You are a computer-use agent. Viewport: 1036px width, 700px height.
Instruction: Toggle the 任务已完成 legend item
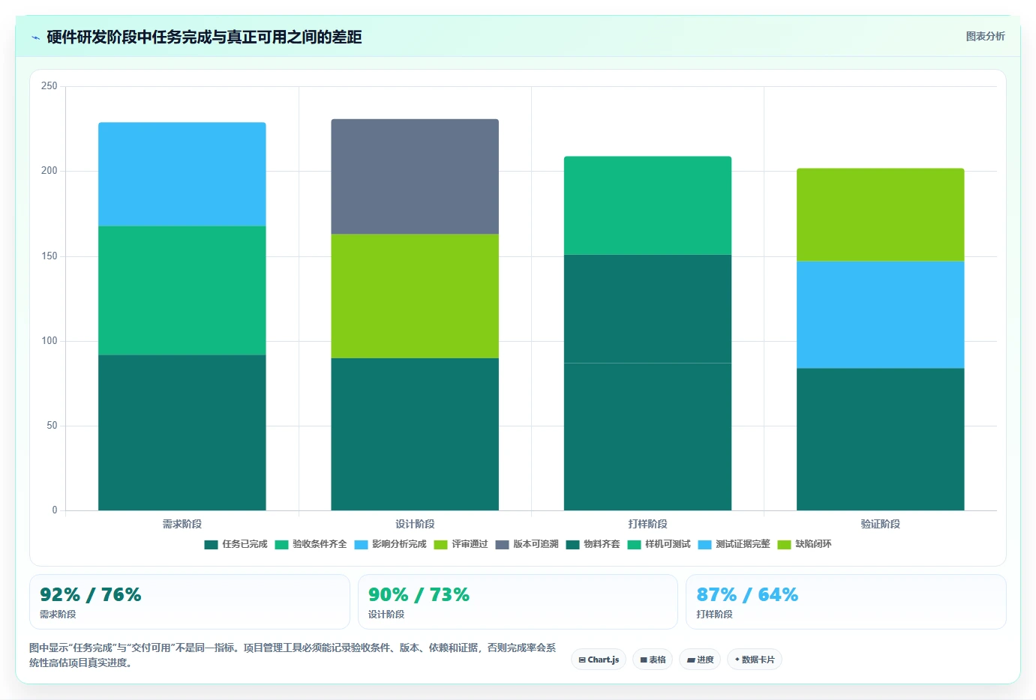coord(236,544)
